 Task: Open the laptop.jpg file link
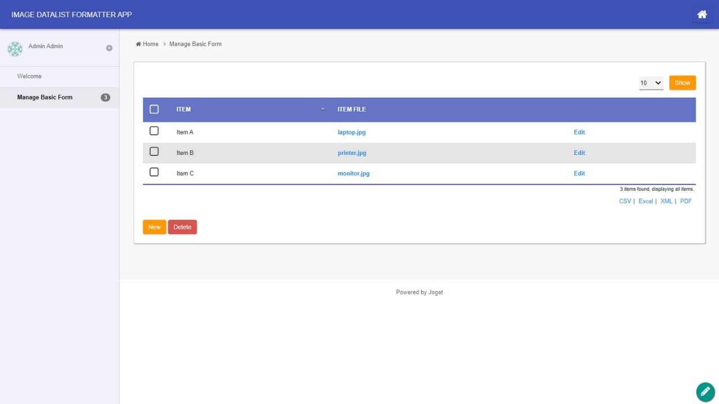[352, 132]
